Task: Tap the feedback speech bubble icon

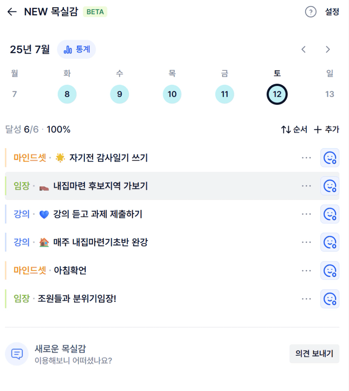Action: click(17, 354)
